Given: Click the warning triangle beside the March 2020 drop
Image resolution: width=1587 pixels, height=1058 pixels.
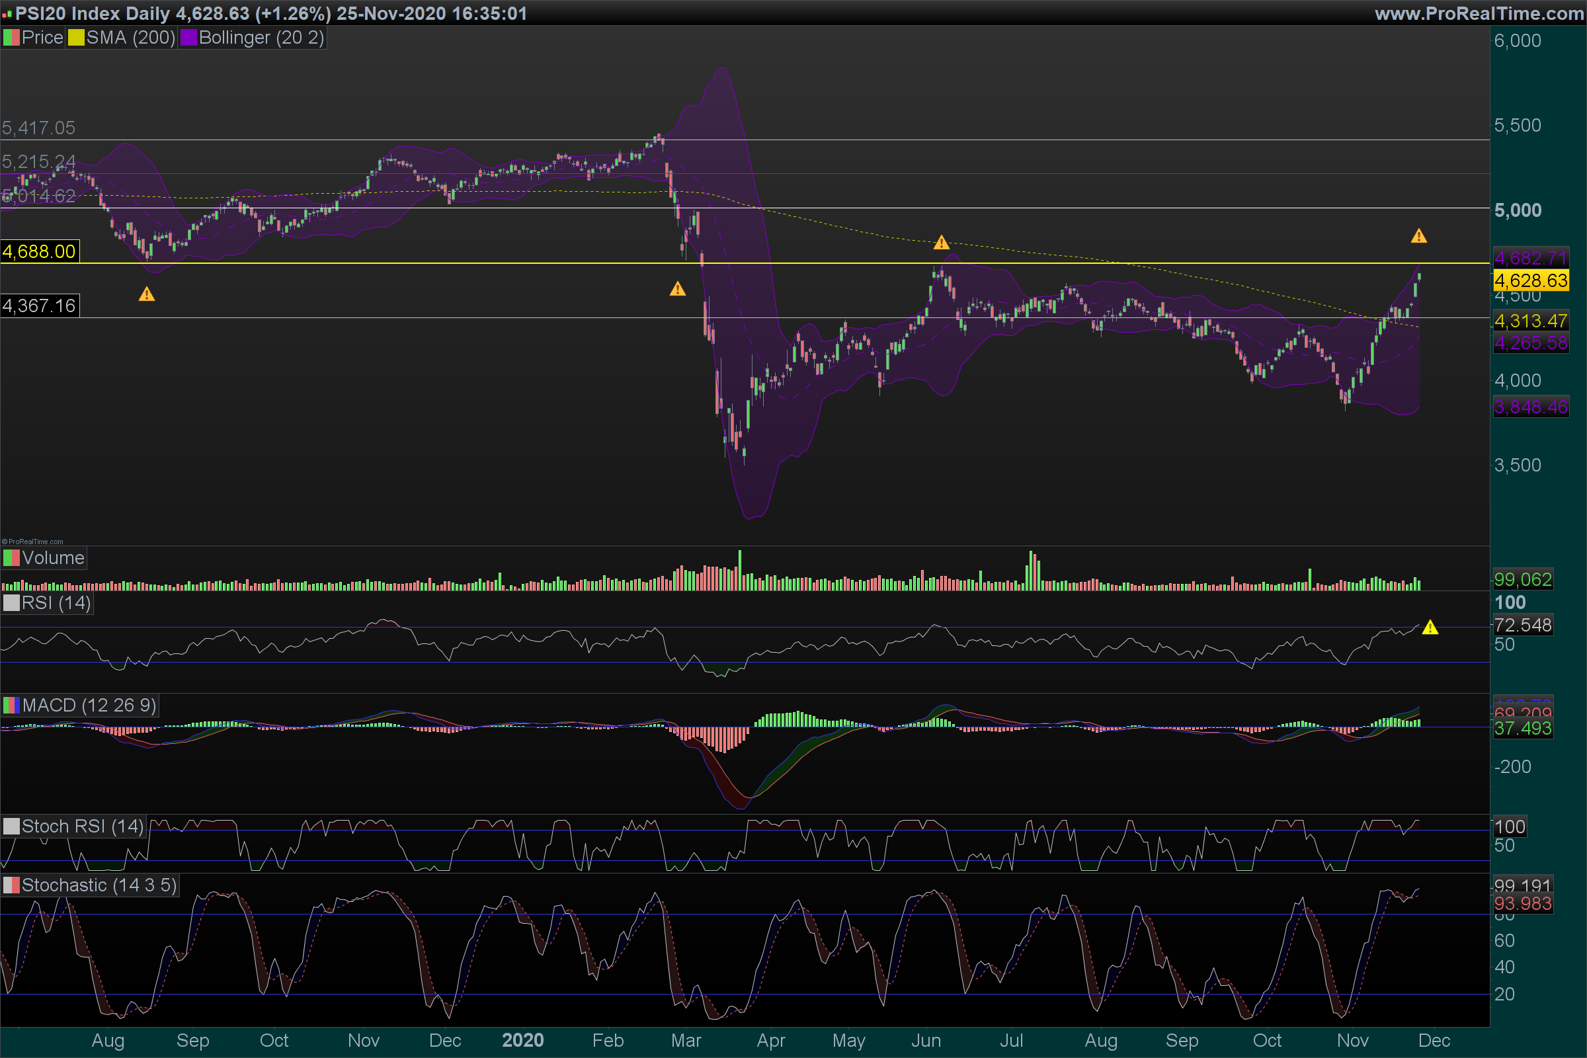Looking at the screenshot, I should point(677,290).
